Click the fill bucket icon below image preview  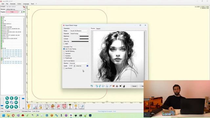(x=117, y=86)
